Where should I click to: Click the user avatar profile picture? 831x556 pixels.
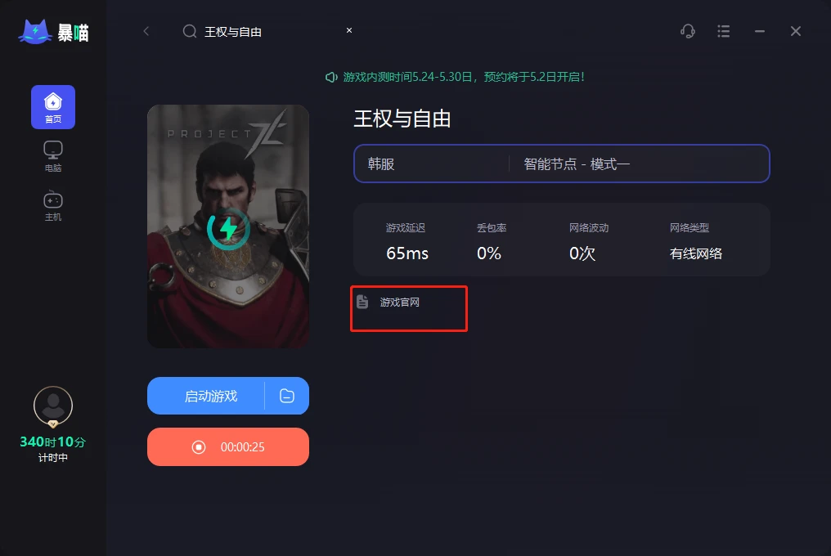53,406
